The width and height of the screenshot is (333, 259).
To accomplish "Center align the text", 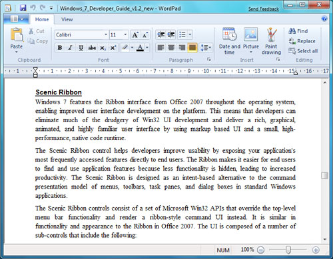I will point(171,48).
